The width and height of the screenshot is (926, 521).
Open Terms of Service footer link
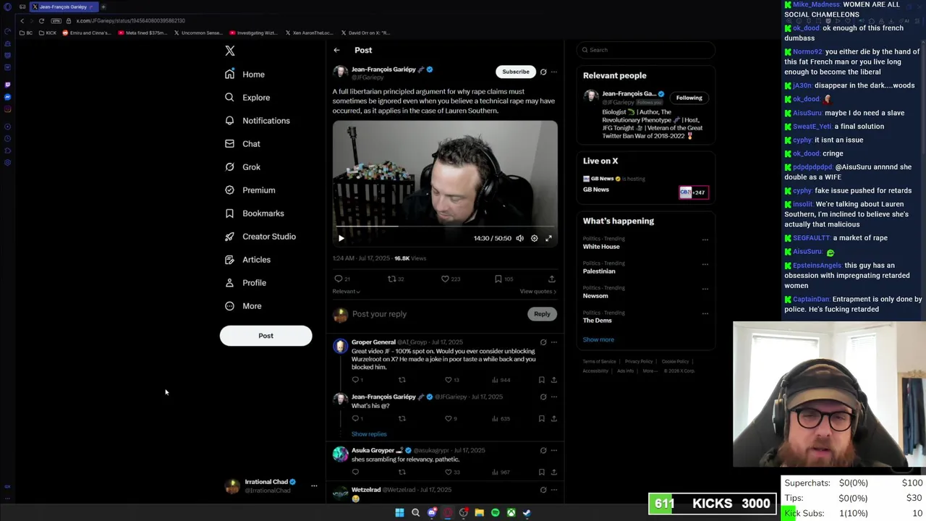point(599,361)
